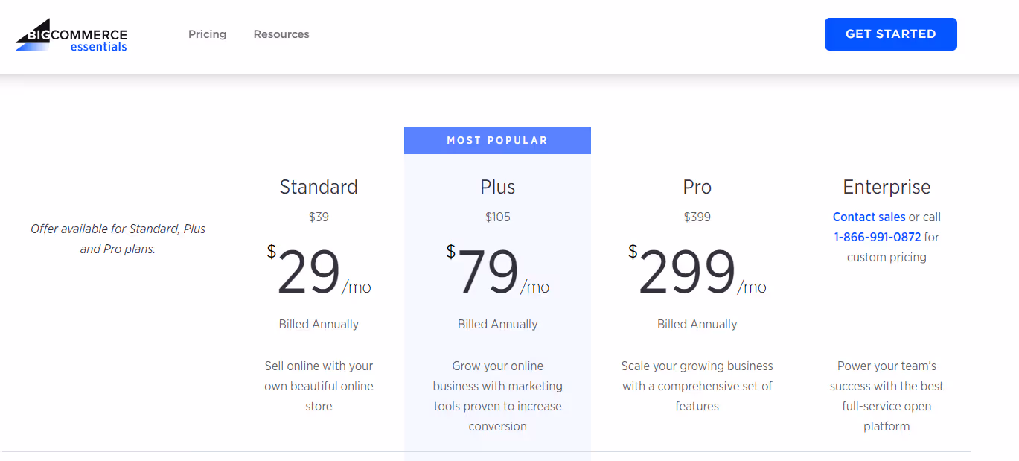Open the Resources navigation item
Viewport: 1019px width, 461px height.
[x=281, y=34]
